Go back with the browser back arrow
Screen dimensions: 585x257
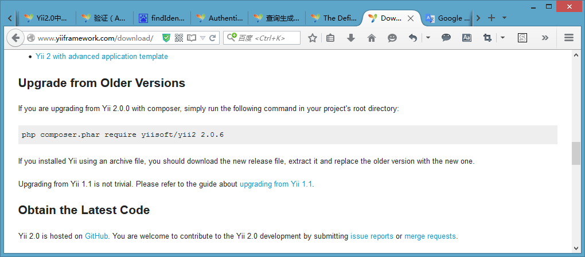click(15, 38)
